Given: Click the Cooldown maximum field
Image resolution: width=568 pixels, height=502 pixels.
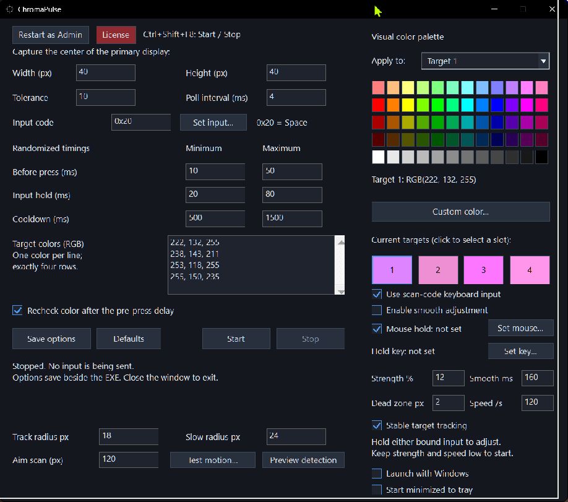Looking at the screenshot, I should pos(292,219).
